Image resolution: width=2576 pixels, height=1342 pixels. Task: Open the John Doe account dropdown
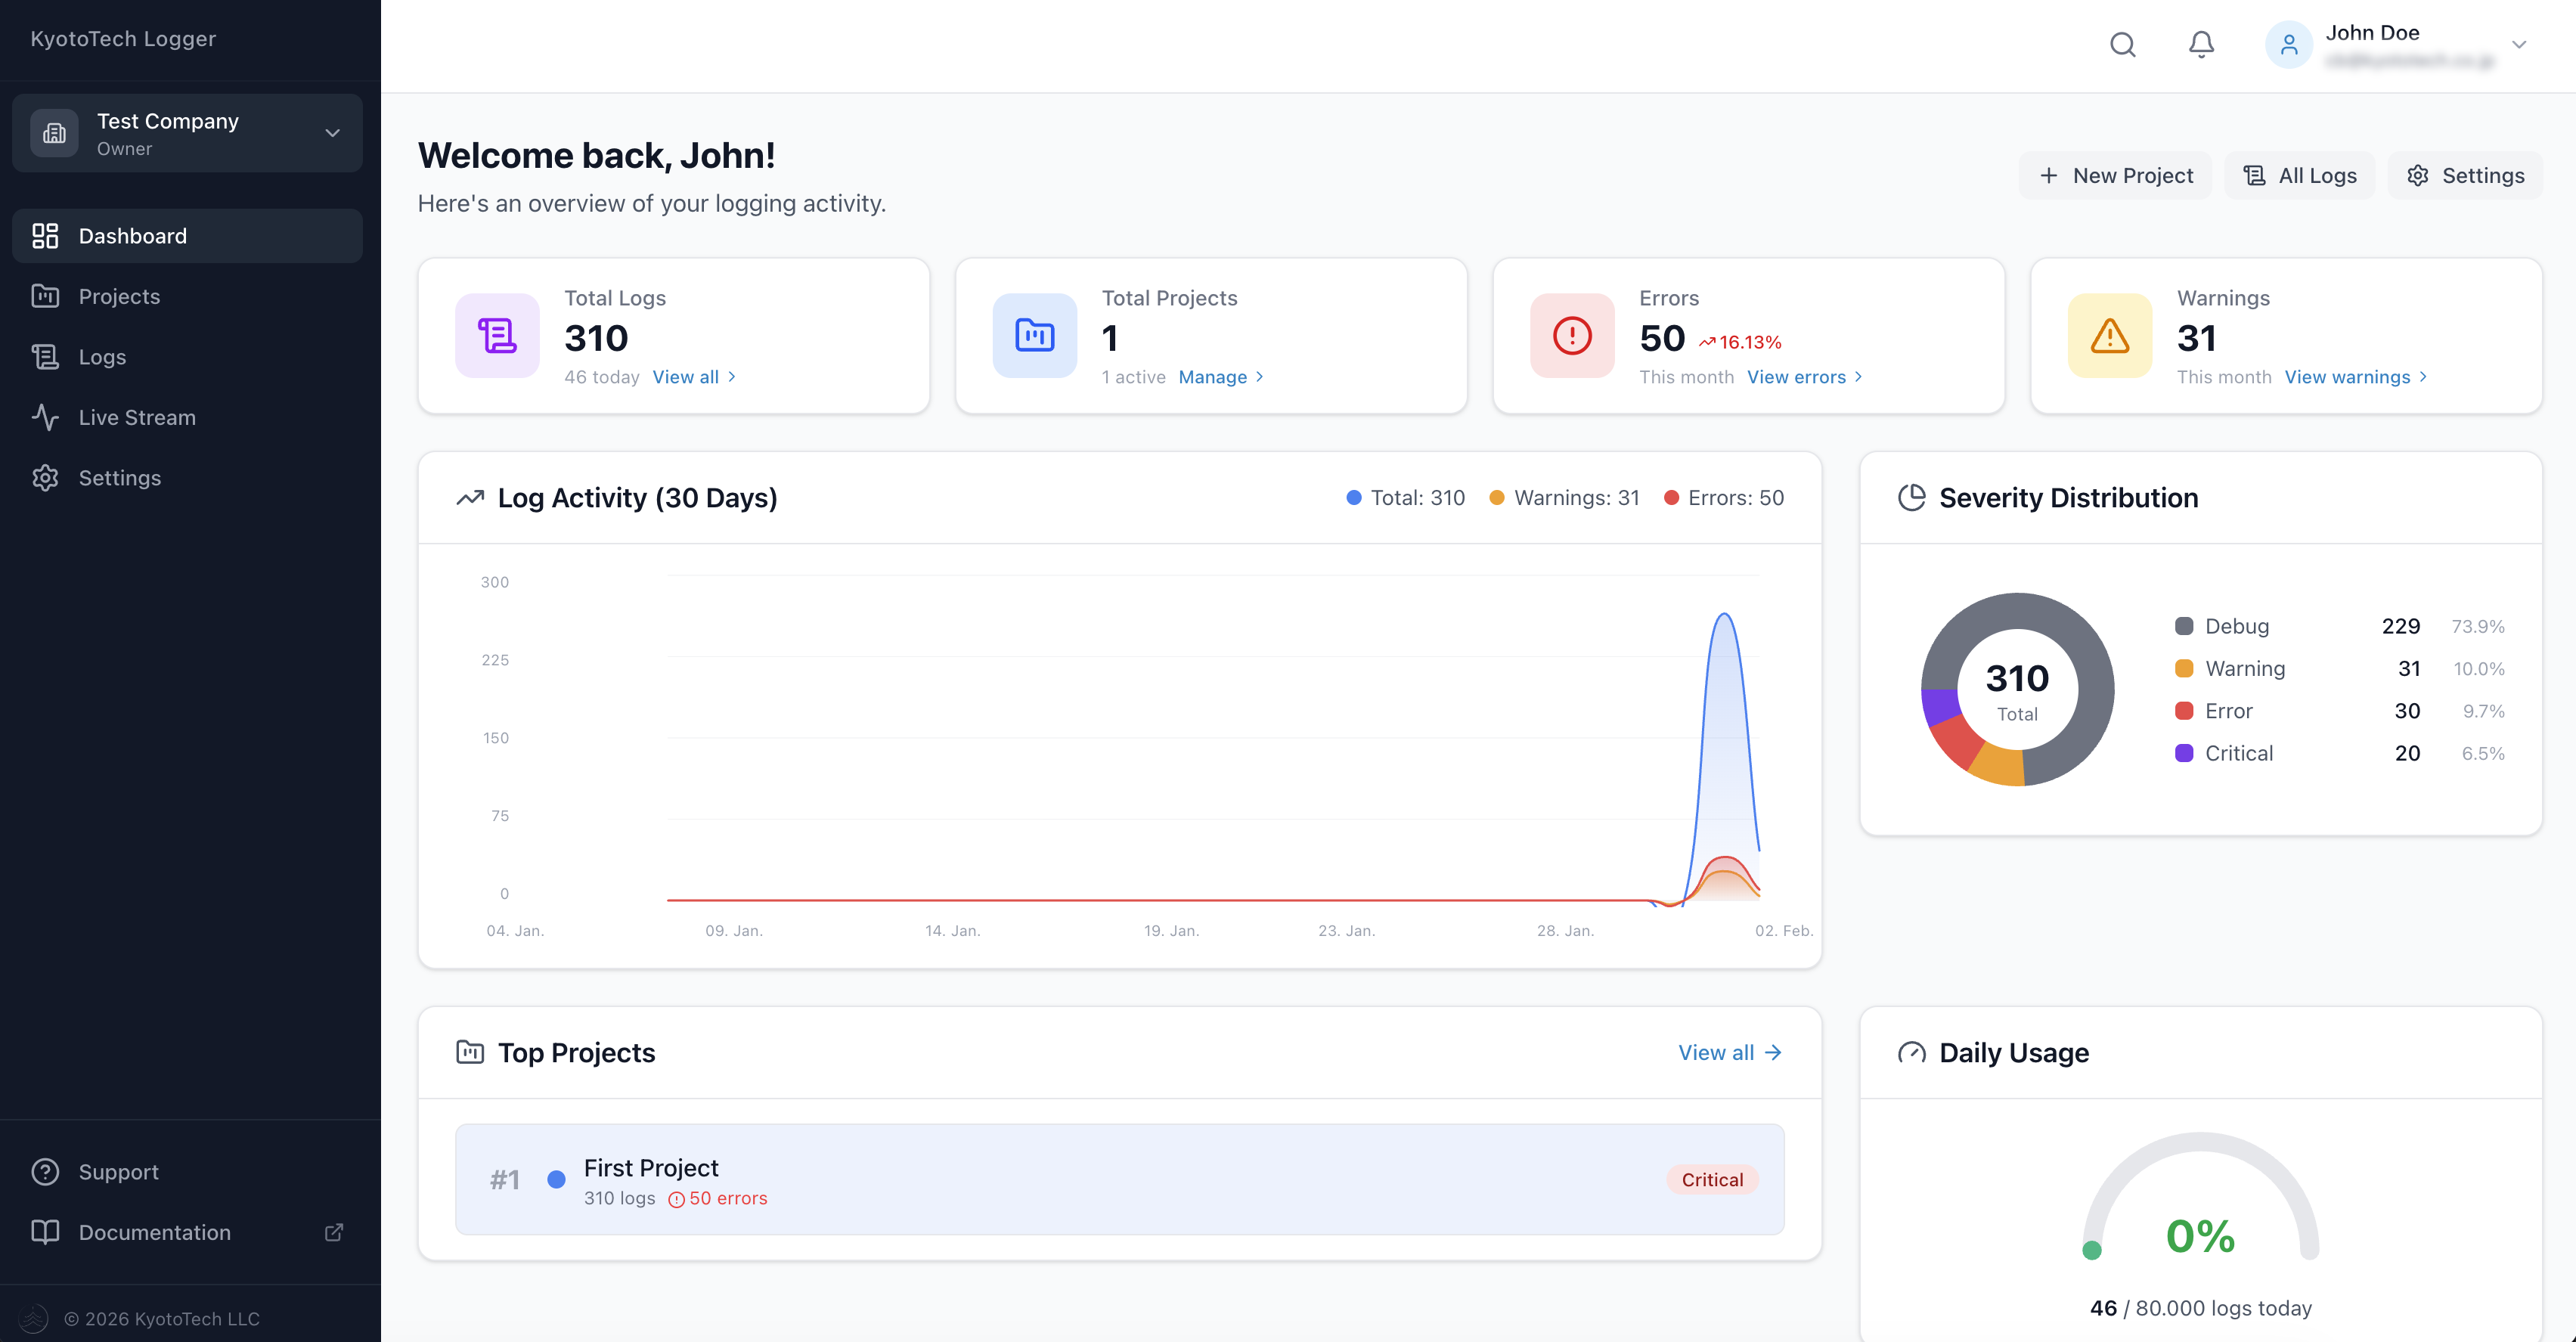pyautogui.click(x=2397, y=44)
